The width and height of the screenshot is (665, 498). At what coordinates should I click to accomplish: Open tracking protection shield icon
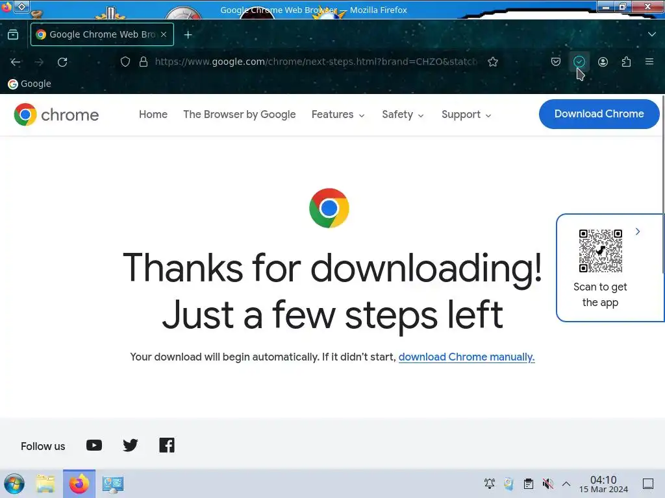(x=125, y=62)
